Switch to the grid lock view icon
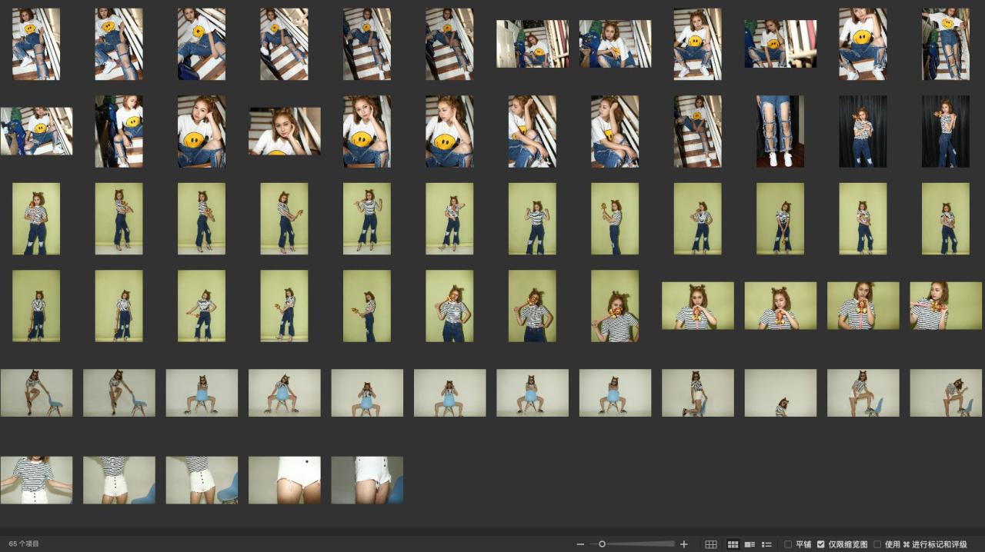985x552 pixels. pos(711,544)
